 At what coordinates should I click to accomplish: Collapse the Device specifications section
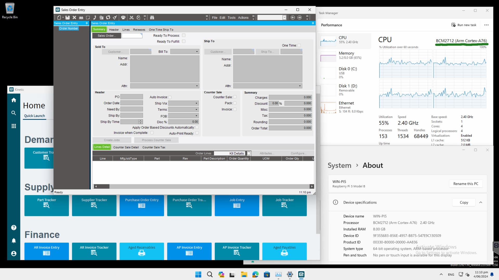[x=481, y=202]
